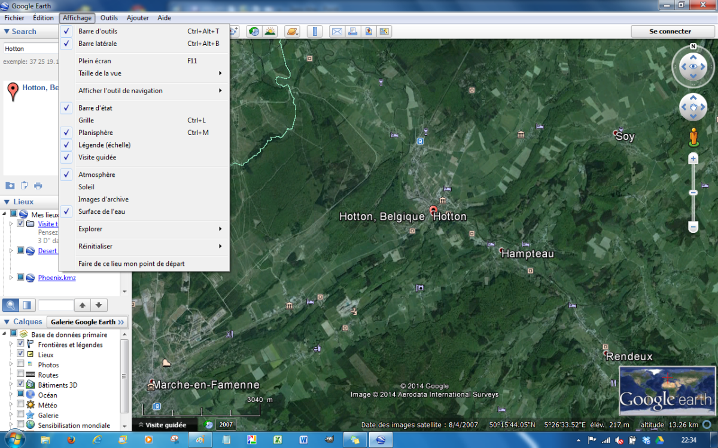Click the email envelope toolbar icon
This screenshot has width=718, height=448.
pos(337,31)
